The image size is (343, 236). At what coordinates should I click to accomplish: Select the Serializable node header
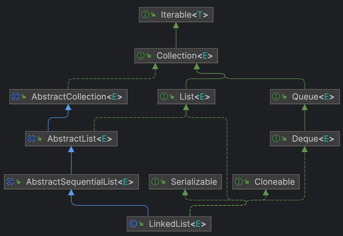click(x=185, y=182)
